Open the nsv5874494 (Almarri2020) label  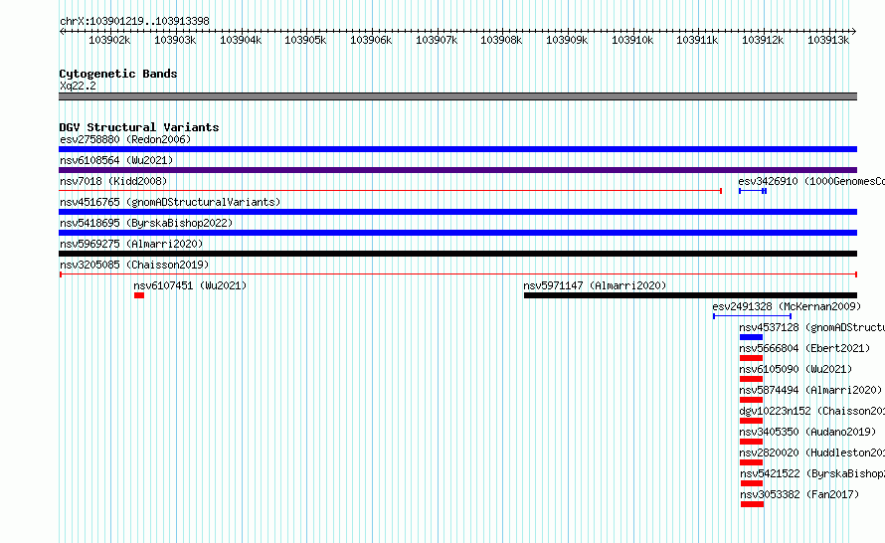click(x=811, y=390)
